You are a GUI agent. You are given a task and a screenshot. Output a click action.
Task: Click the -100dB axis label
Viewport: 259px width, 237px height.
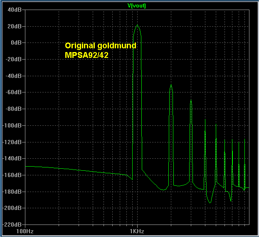[x=12, y=125]
